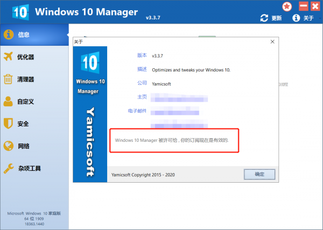Click the v3.3.7 version value in the dialog
Viewport: 323px width, 230px height.
coord(157,55)
